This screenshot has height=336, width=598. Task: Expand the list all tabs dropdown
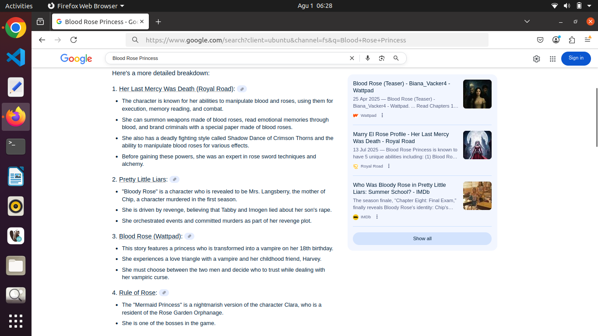pyautogui.click(x=527, y=21)
